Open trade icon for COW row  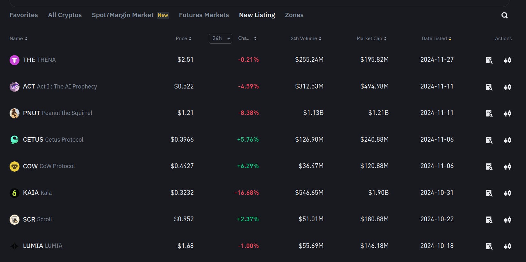[x=508, y=166]
